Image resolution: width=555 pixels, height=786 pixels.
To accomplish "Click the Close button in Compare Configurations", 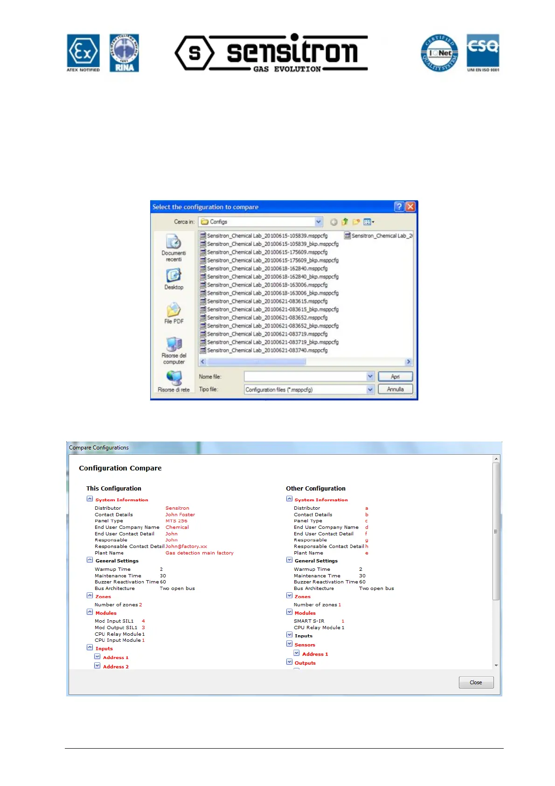I will (476, 682).
